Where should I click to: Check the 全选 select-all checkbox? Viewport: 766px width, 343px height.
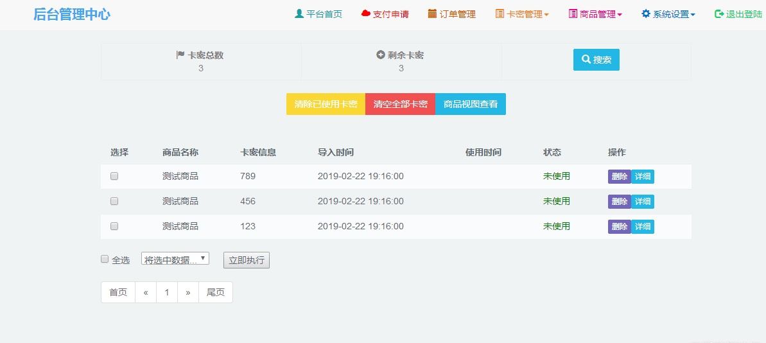click(105, 259)
